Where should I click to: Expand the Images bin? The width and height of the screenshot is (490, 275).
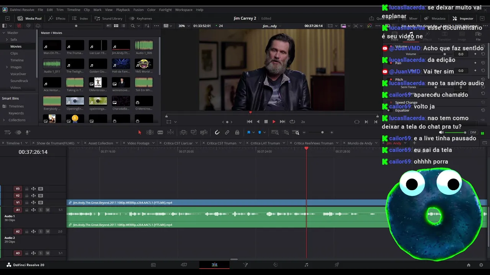point(7,67)
